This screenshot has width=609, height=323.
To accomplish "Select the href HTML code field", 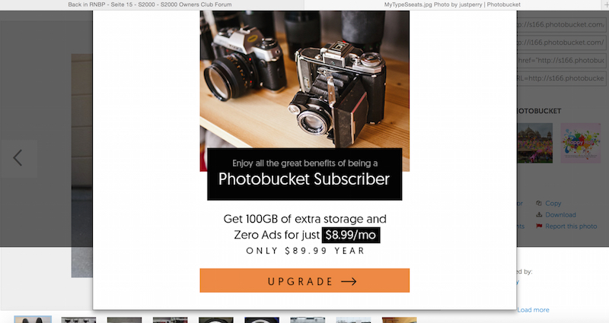I will [562, 60].
